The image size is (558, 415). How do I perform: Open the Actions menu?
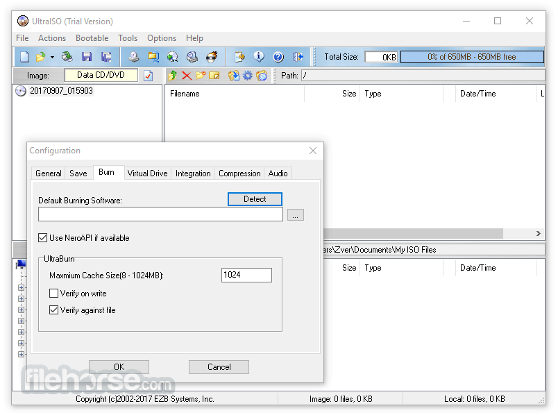pos(52,38)
